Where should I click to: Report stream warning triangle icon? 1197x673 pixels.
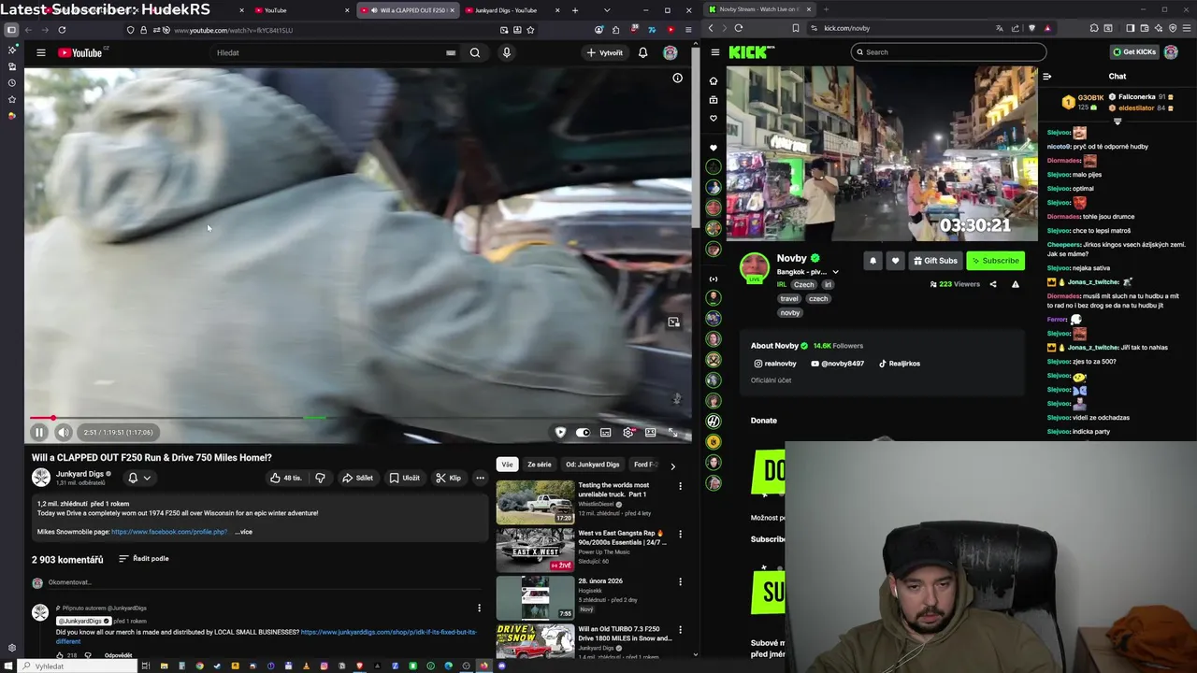(1016, 284)
